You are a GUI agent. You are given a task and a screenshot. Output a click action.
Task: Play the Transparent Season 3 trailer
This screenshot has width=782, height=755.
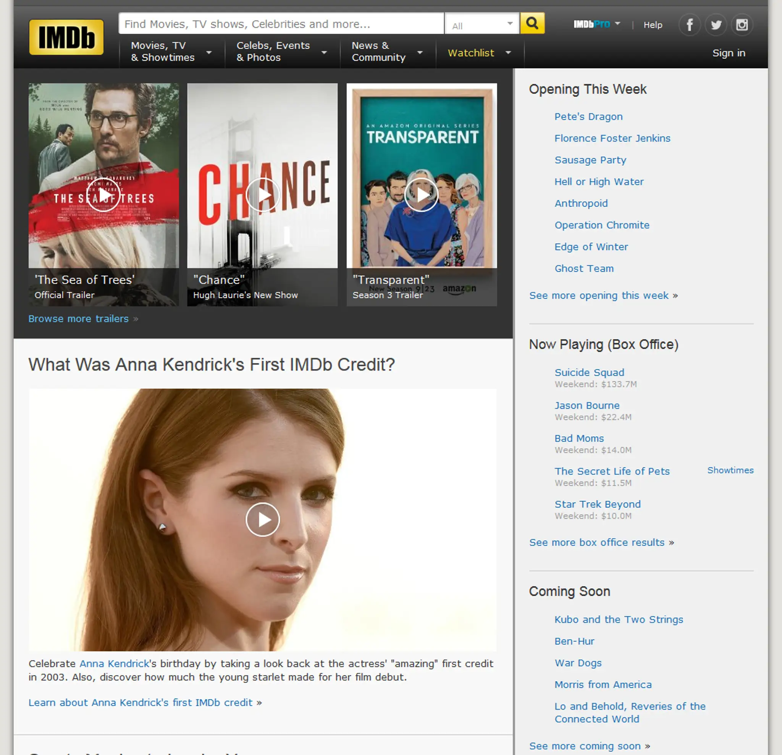click(421, 195)
